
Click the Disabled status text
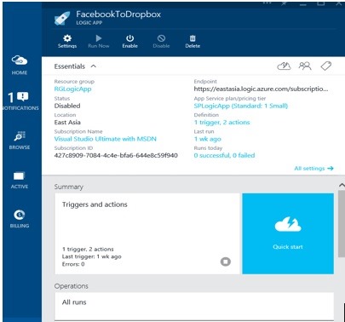pyautogui.click(x=67, y=106)
